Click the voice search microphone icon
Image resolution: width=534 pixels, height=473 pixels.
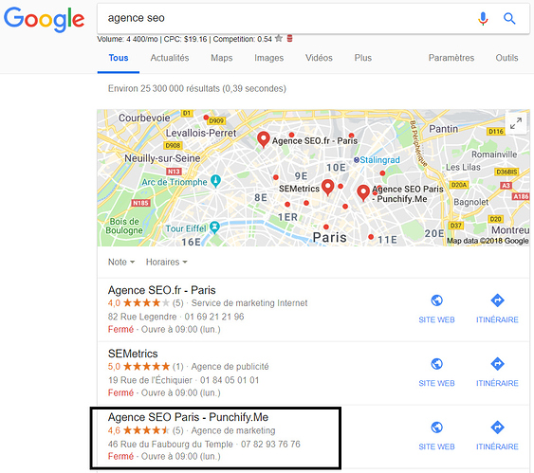coord(483,19)
